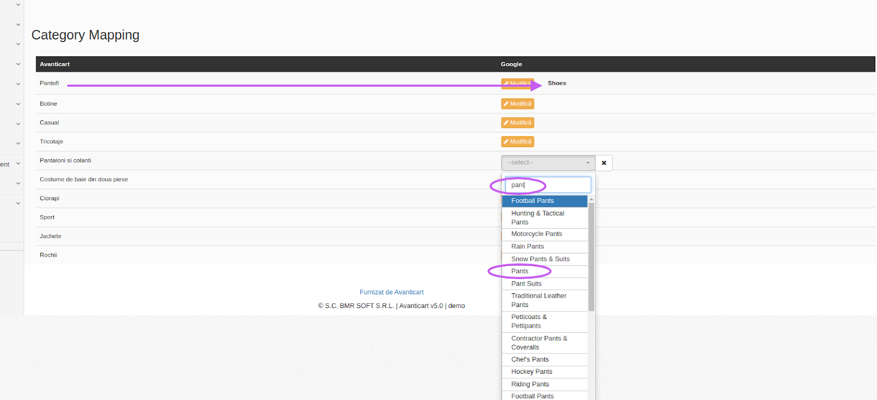Image resolution: width=877 pixels, height=400 pixels.
Task: Select highlighted Football Pants option
Action: 545,201
